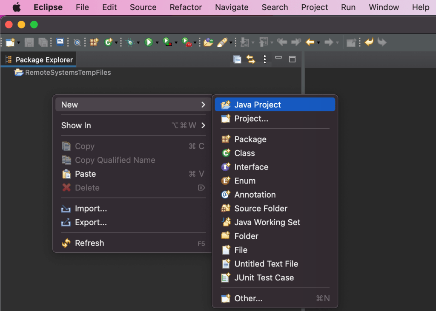Click the New Java Package toolbar icon
The width and height of the screenshot is (436, 311).
click(x=94, y=42)
